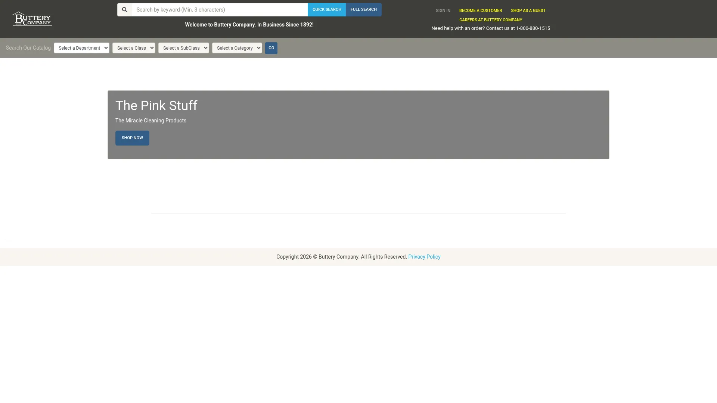Open the Sign In link
The width and height of the screenshot is (717, 403).
coord(443,10)
